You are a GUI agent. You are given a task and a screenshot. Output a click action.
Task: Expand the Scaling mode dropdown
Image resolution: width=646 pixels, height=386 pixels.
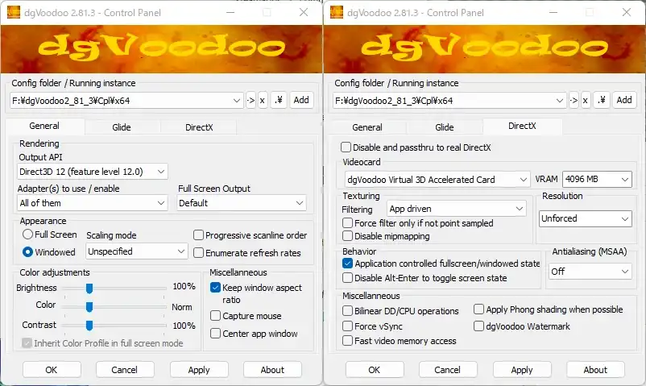coord(137,251)
